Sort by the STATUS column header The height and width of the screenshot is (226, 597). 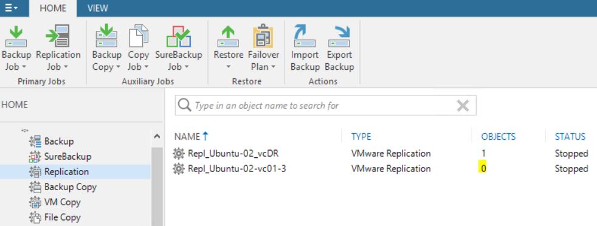pyautogui.click(x=570, y=136)
